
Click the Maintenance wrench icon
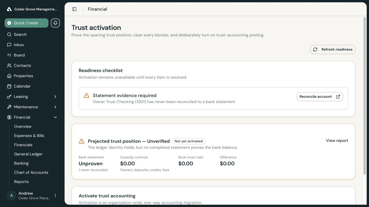point(9,107)
